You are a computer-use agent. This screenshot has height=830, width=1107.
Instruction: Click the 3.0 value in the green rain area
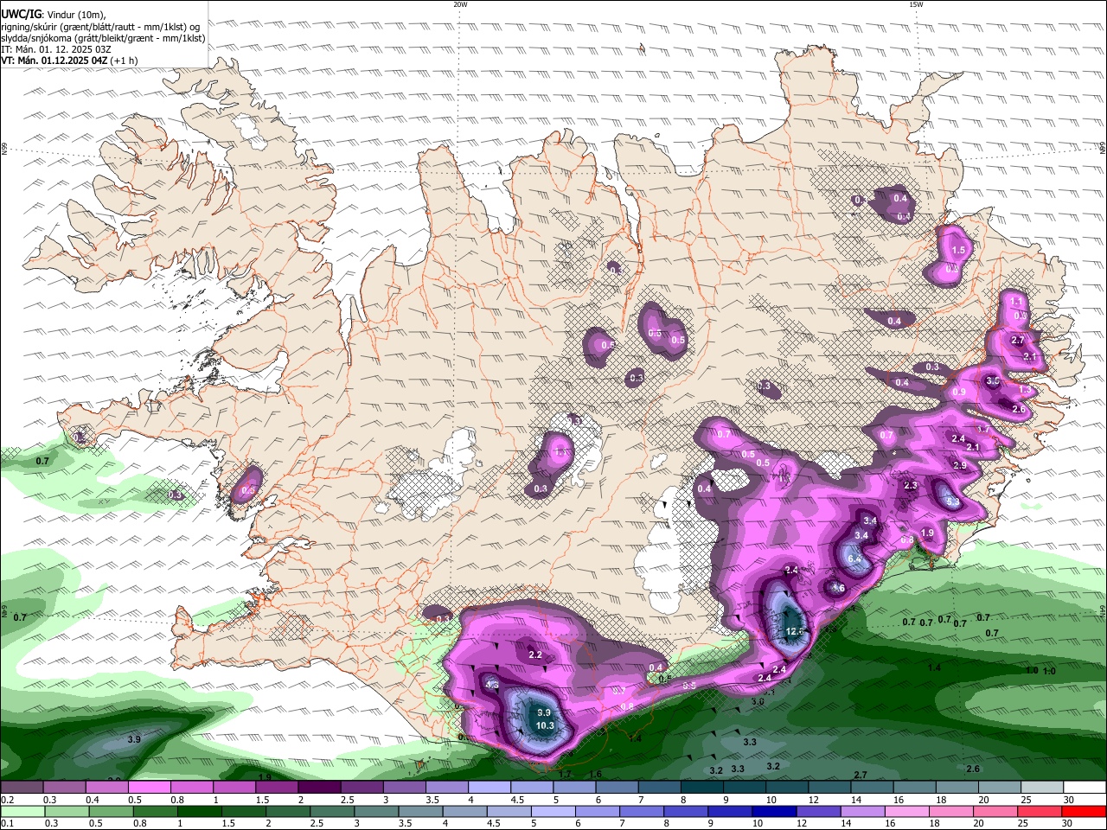758,702
